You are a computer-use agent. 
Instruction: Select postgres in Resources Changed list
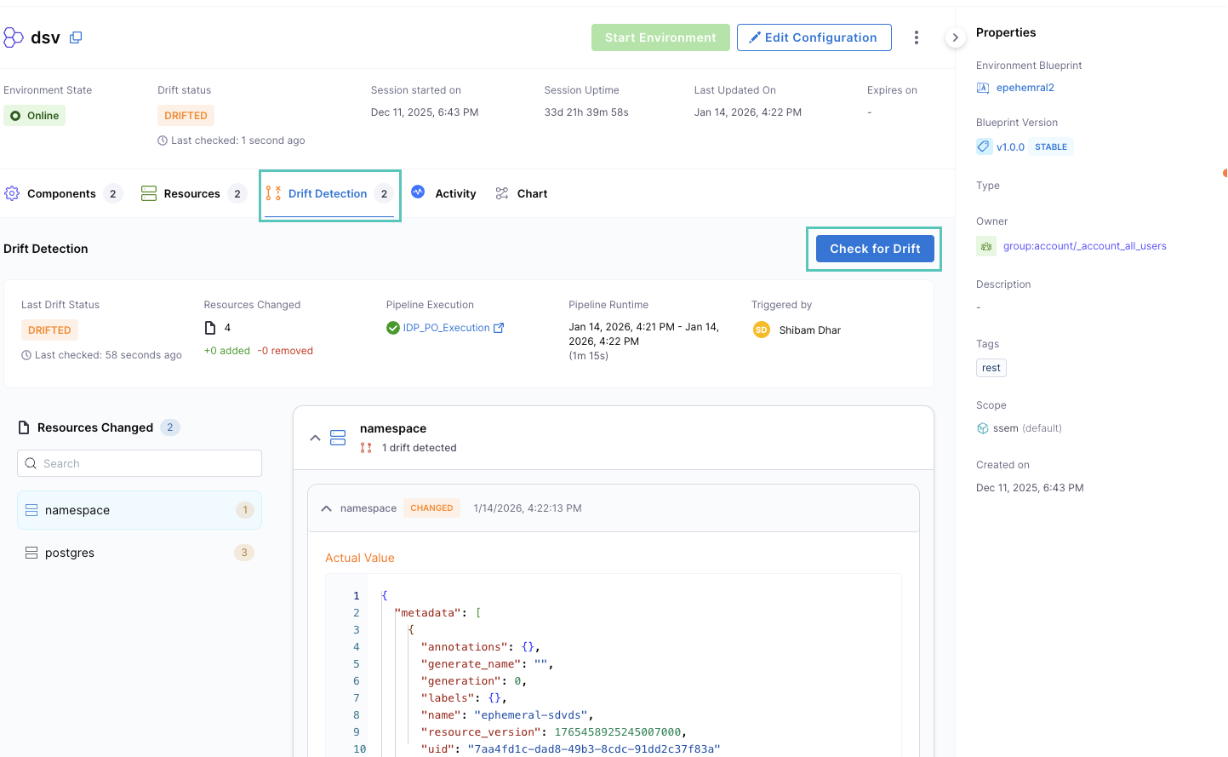pyautogui.click(x=70, y=553)
